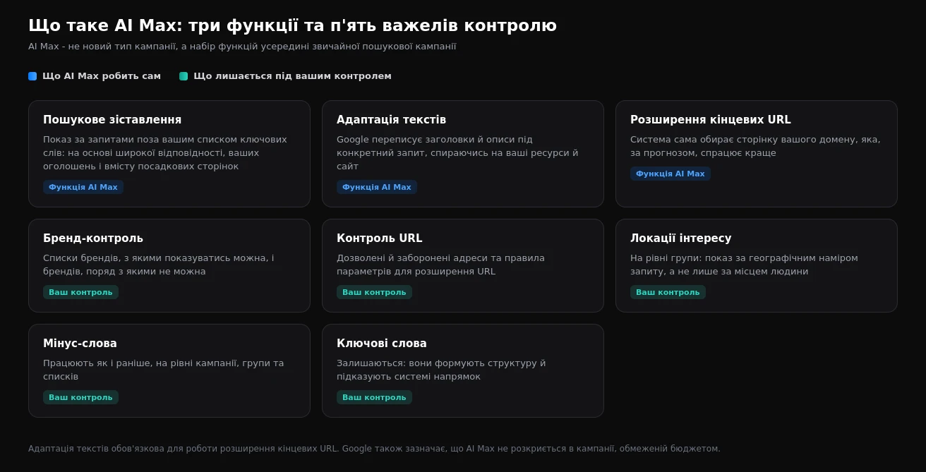This screenshot has height=472, width=926.
Task: Click legend text 'Що лишається під вашим контролем'
Action: 292,76
